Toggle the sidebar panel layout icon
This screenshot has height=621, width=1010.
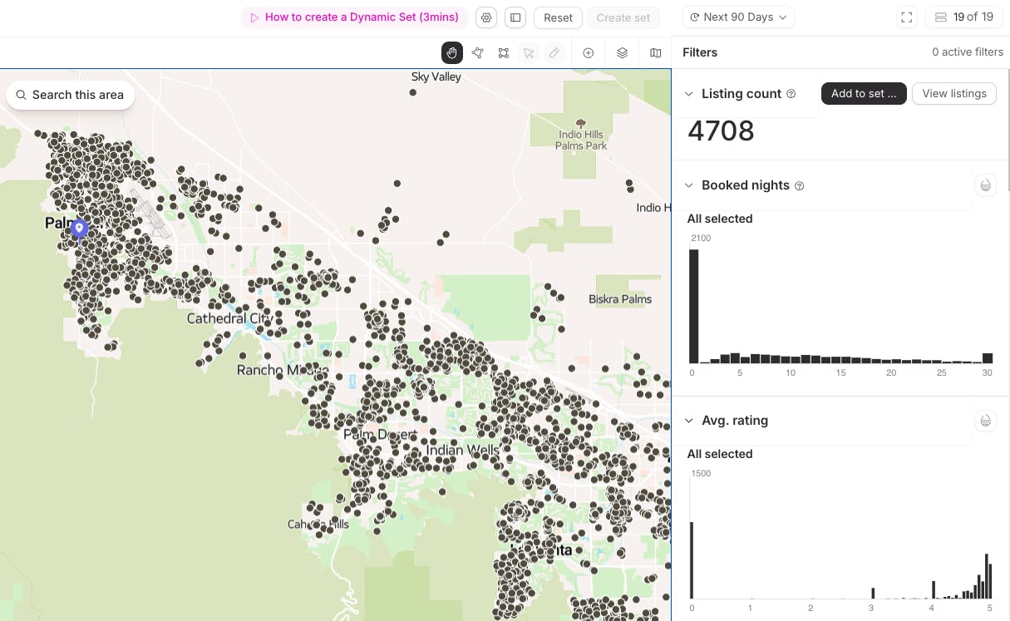click(x=515, y=17)
